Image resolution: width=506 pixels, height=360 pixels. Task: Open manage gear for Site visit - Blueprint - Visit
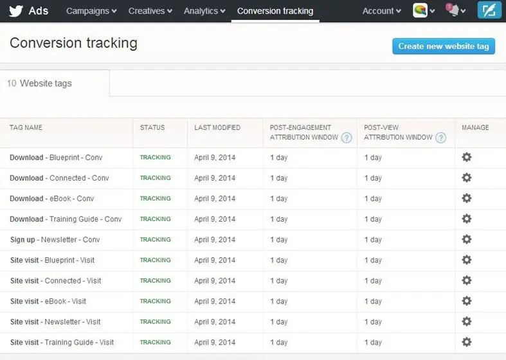click(x=467, y=260)
